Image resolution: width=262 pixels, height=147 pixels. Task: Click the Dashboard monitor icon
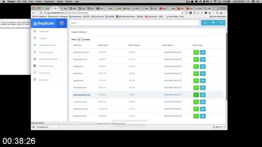click(x=35, y=31)
